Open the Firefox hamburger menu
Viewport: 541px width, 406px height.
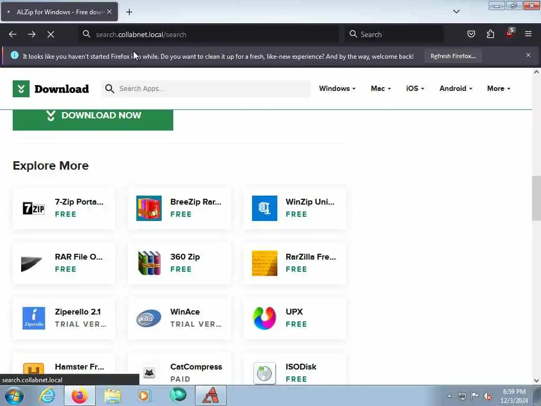(x=528, y=34)
